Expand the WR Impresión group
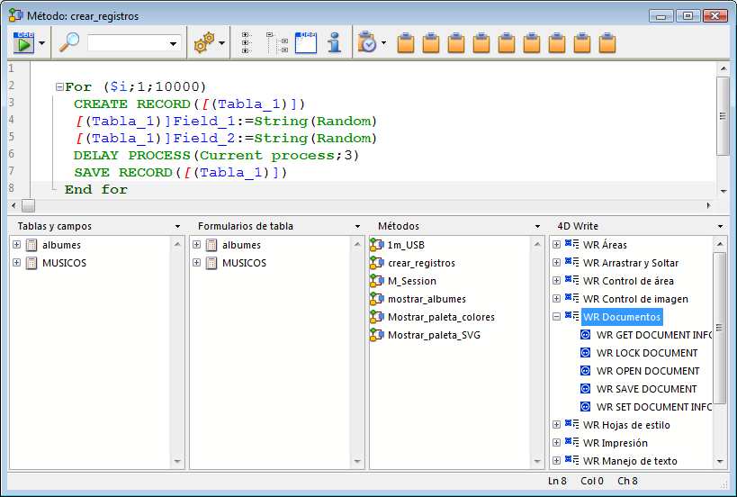The height and width of the screenshot is (497, 737). pos(556,443)
